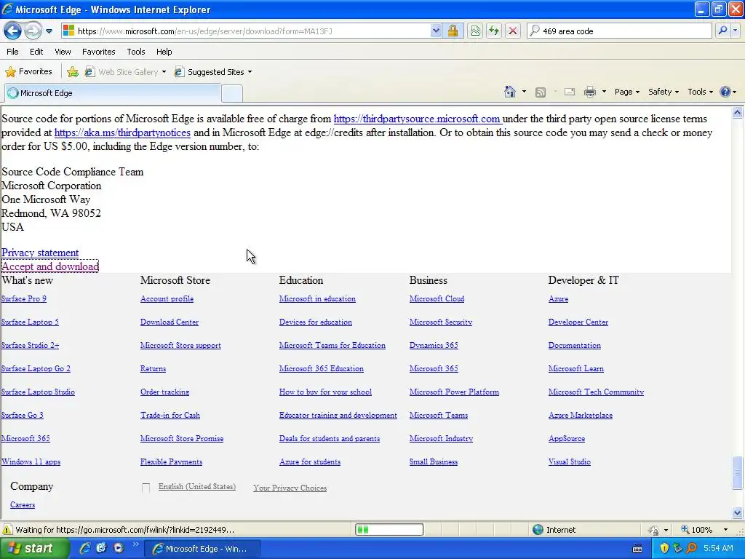Click the English (United States) language link
The image size is (745, 559).
pyautogui.click(x=196, y=487)
